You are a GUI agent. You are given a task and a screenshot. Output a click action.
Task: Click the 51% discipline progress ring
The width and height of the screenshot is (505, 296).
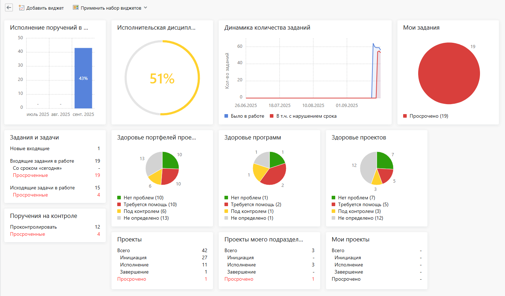(x=199, y=78)
